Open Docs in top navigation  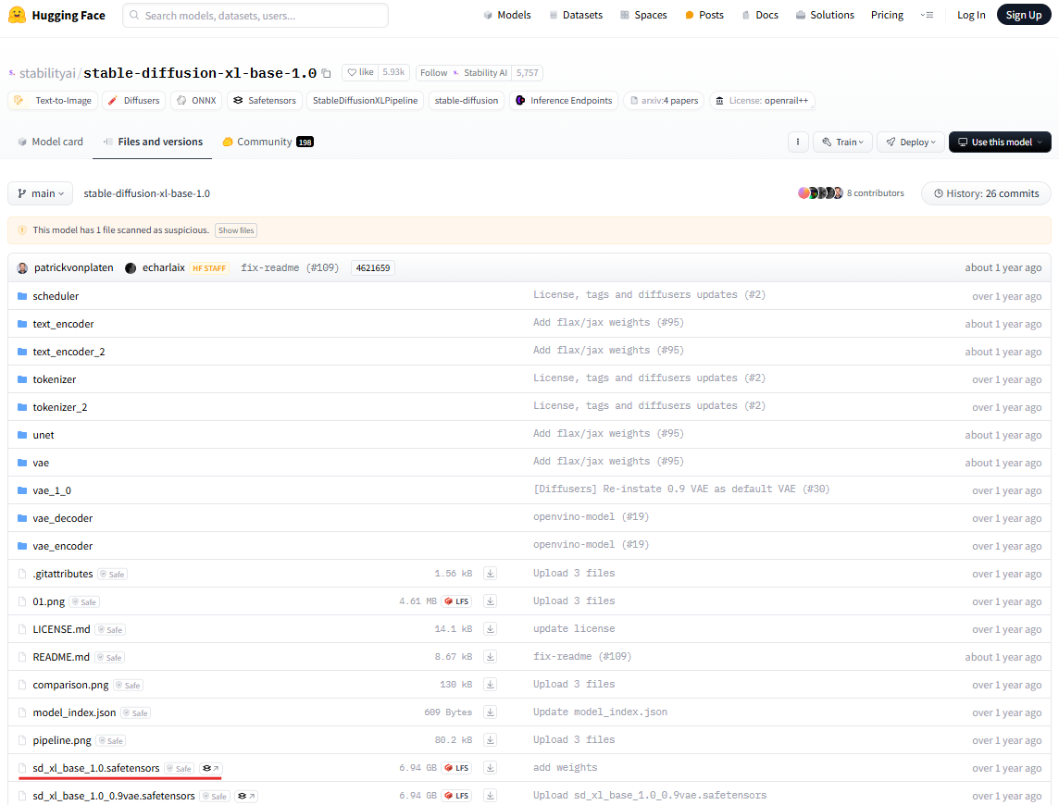(760, 15)
